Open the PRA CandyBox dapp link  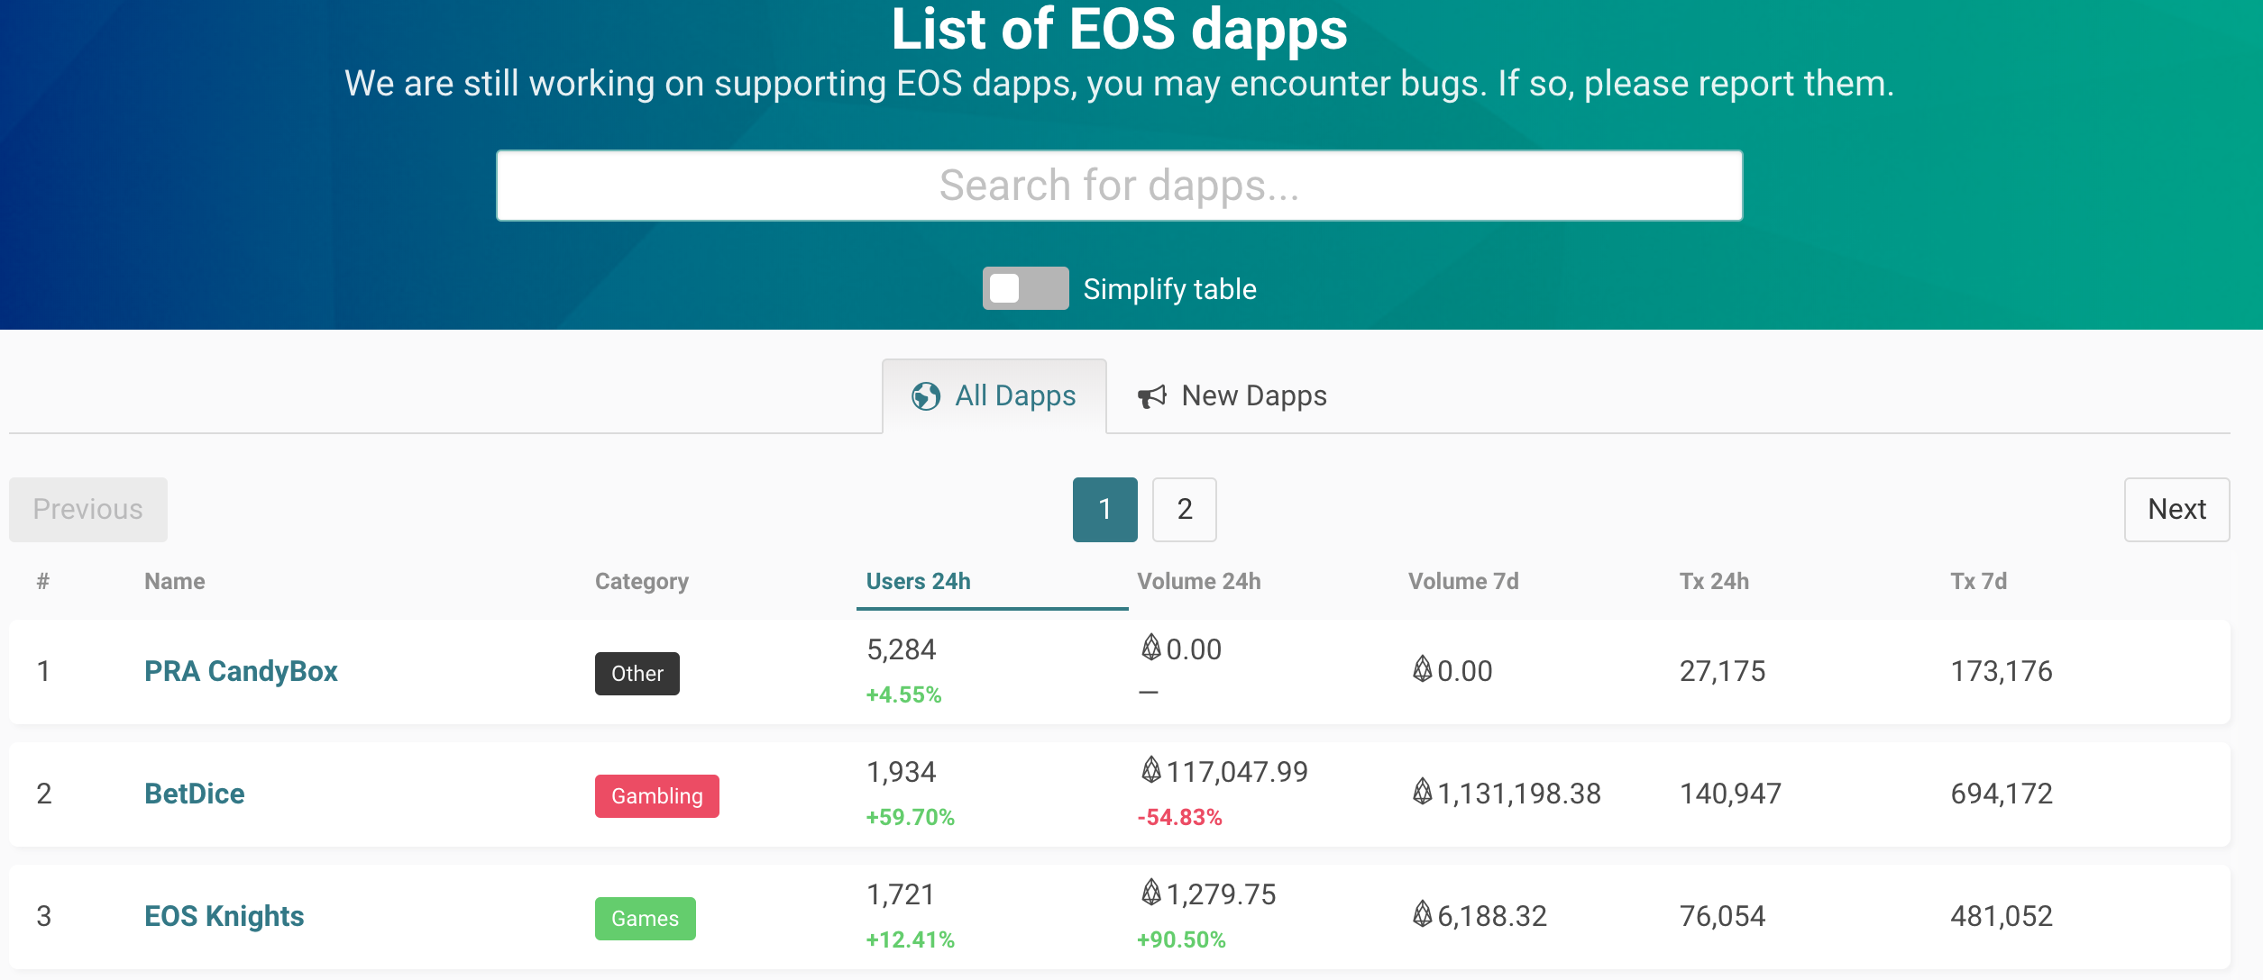pyautogui.click(x=241, y=671)
